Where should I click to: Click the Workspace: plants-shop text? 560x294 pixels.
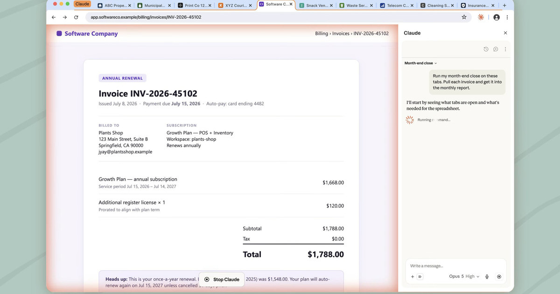[191, 139]
